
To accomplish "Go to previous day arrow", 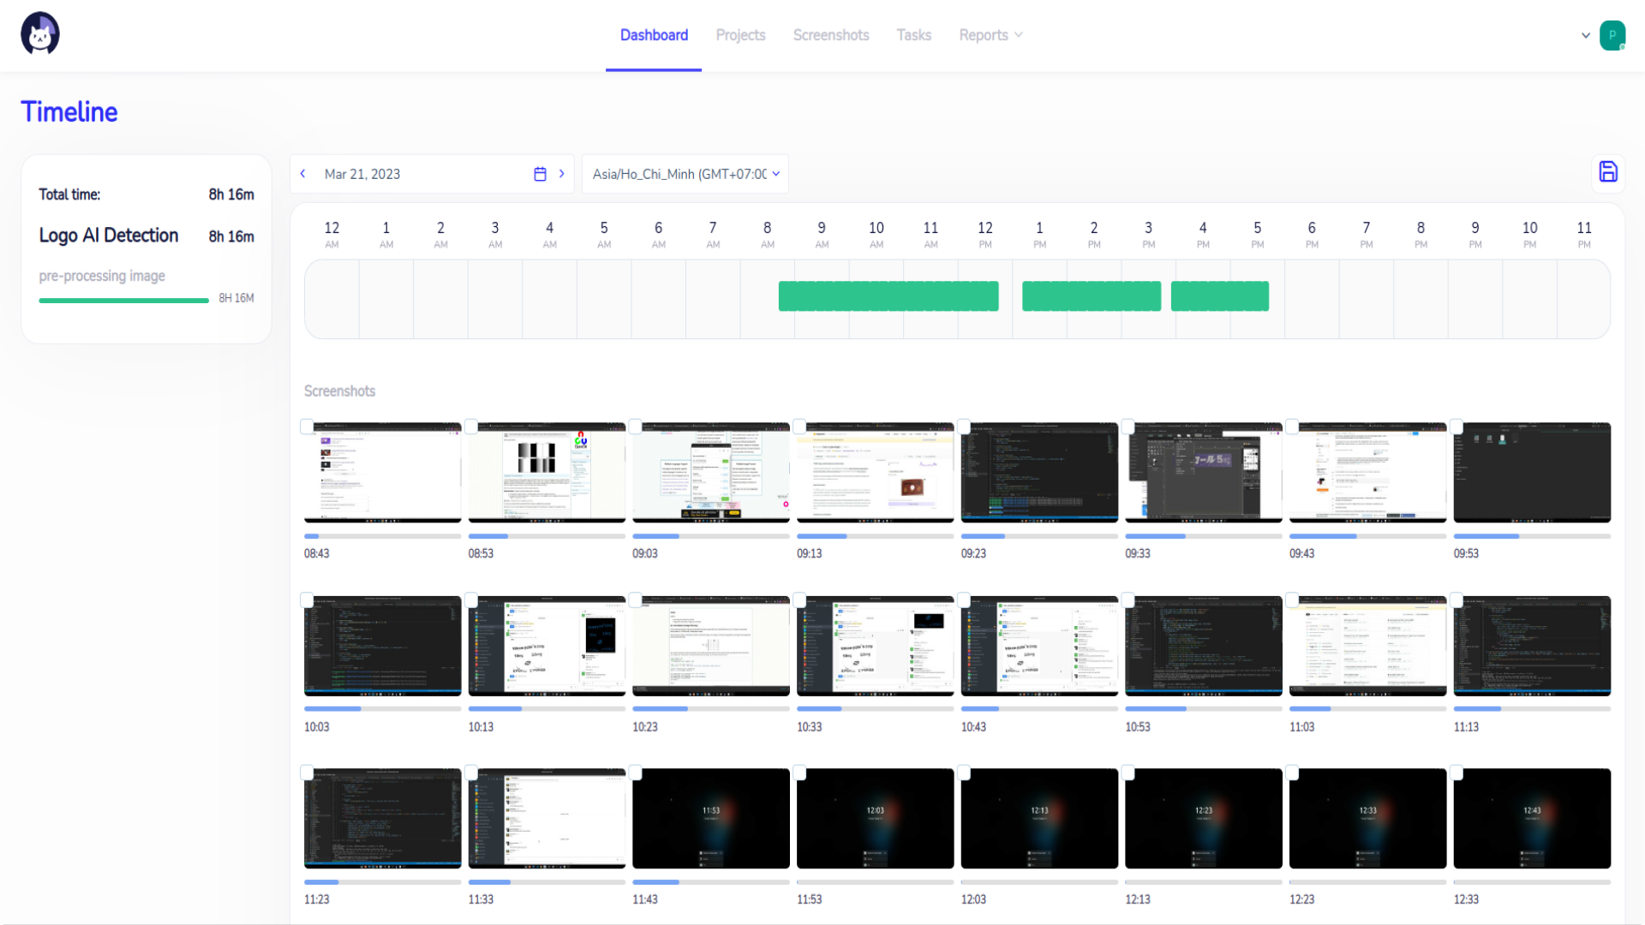I will [x=303, y=174].
